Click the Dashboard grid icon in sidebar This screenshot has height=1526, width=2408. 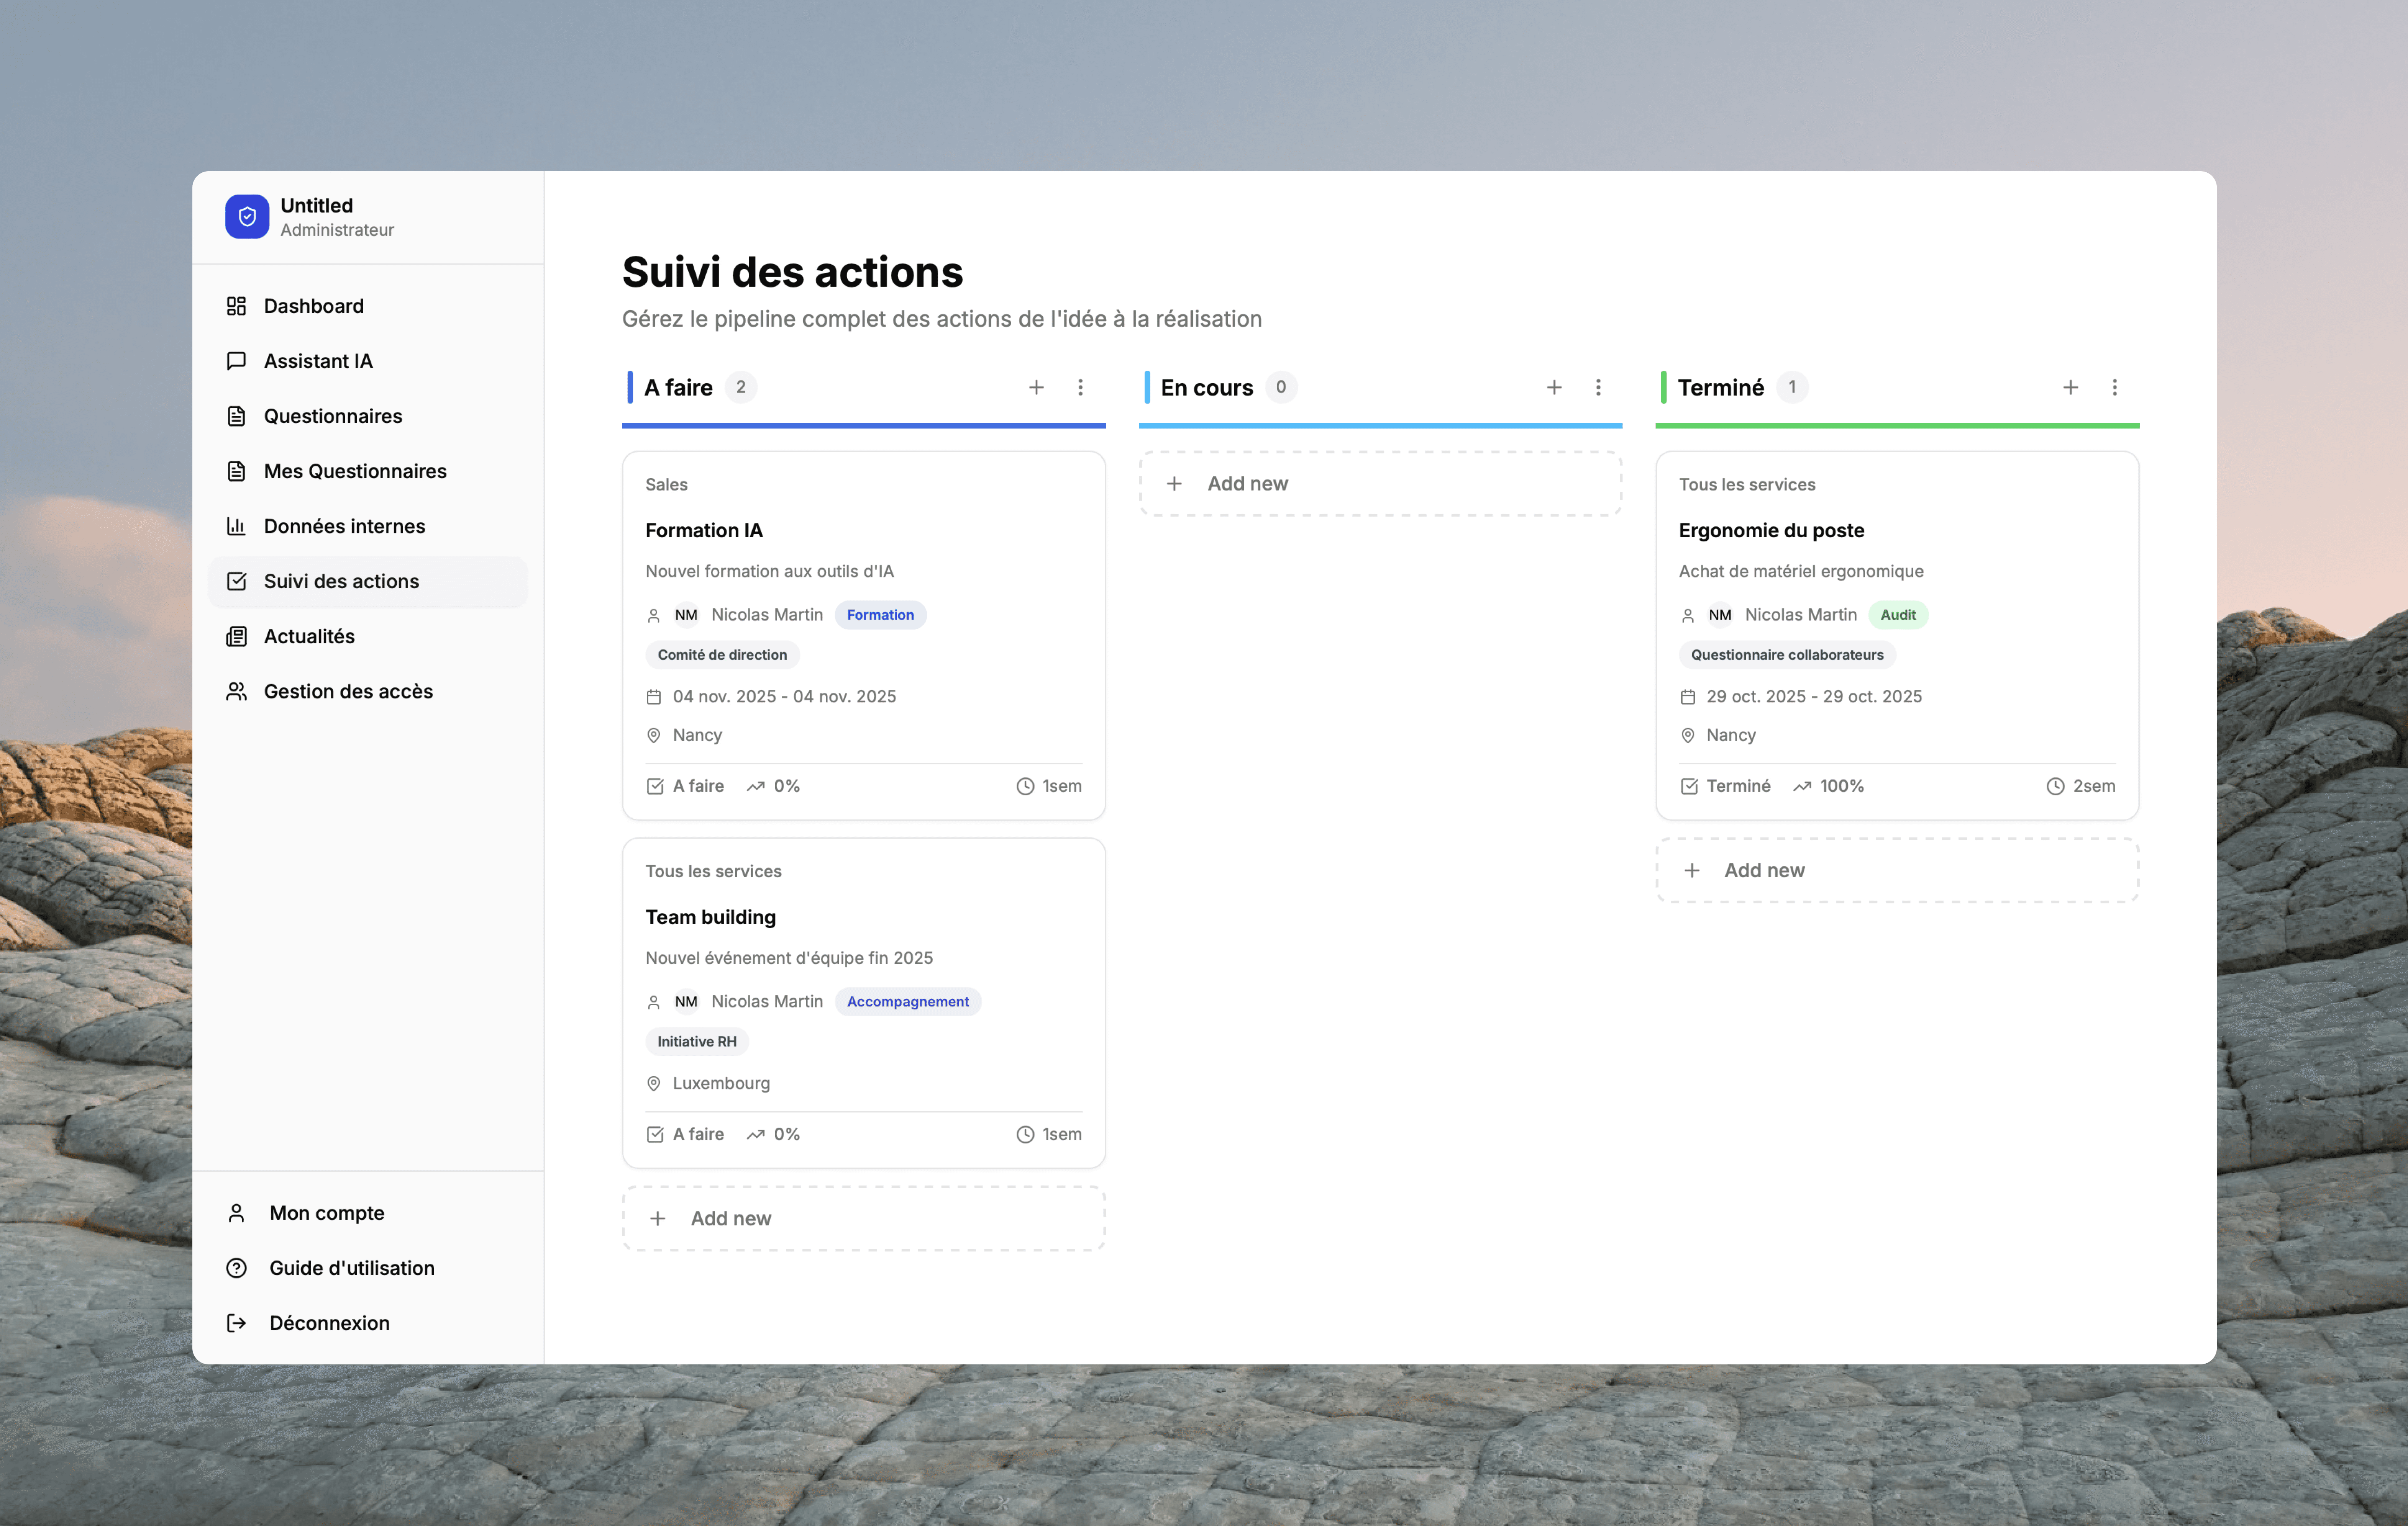pos(236,306)
